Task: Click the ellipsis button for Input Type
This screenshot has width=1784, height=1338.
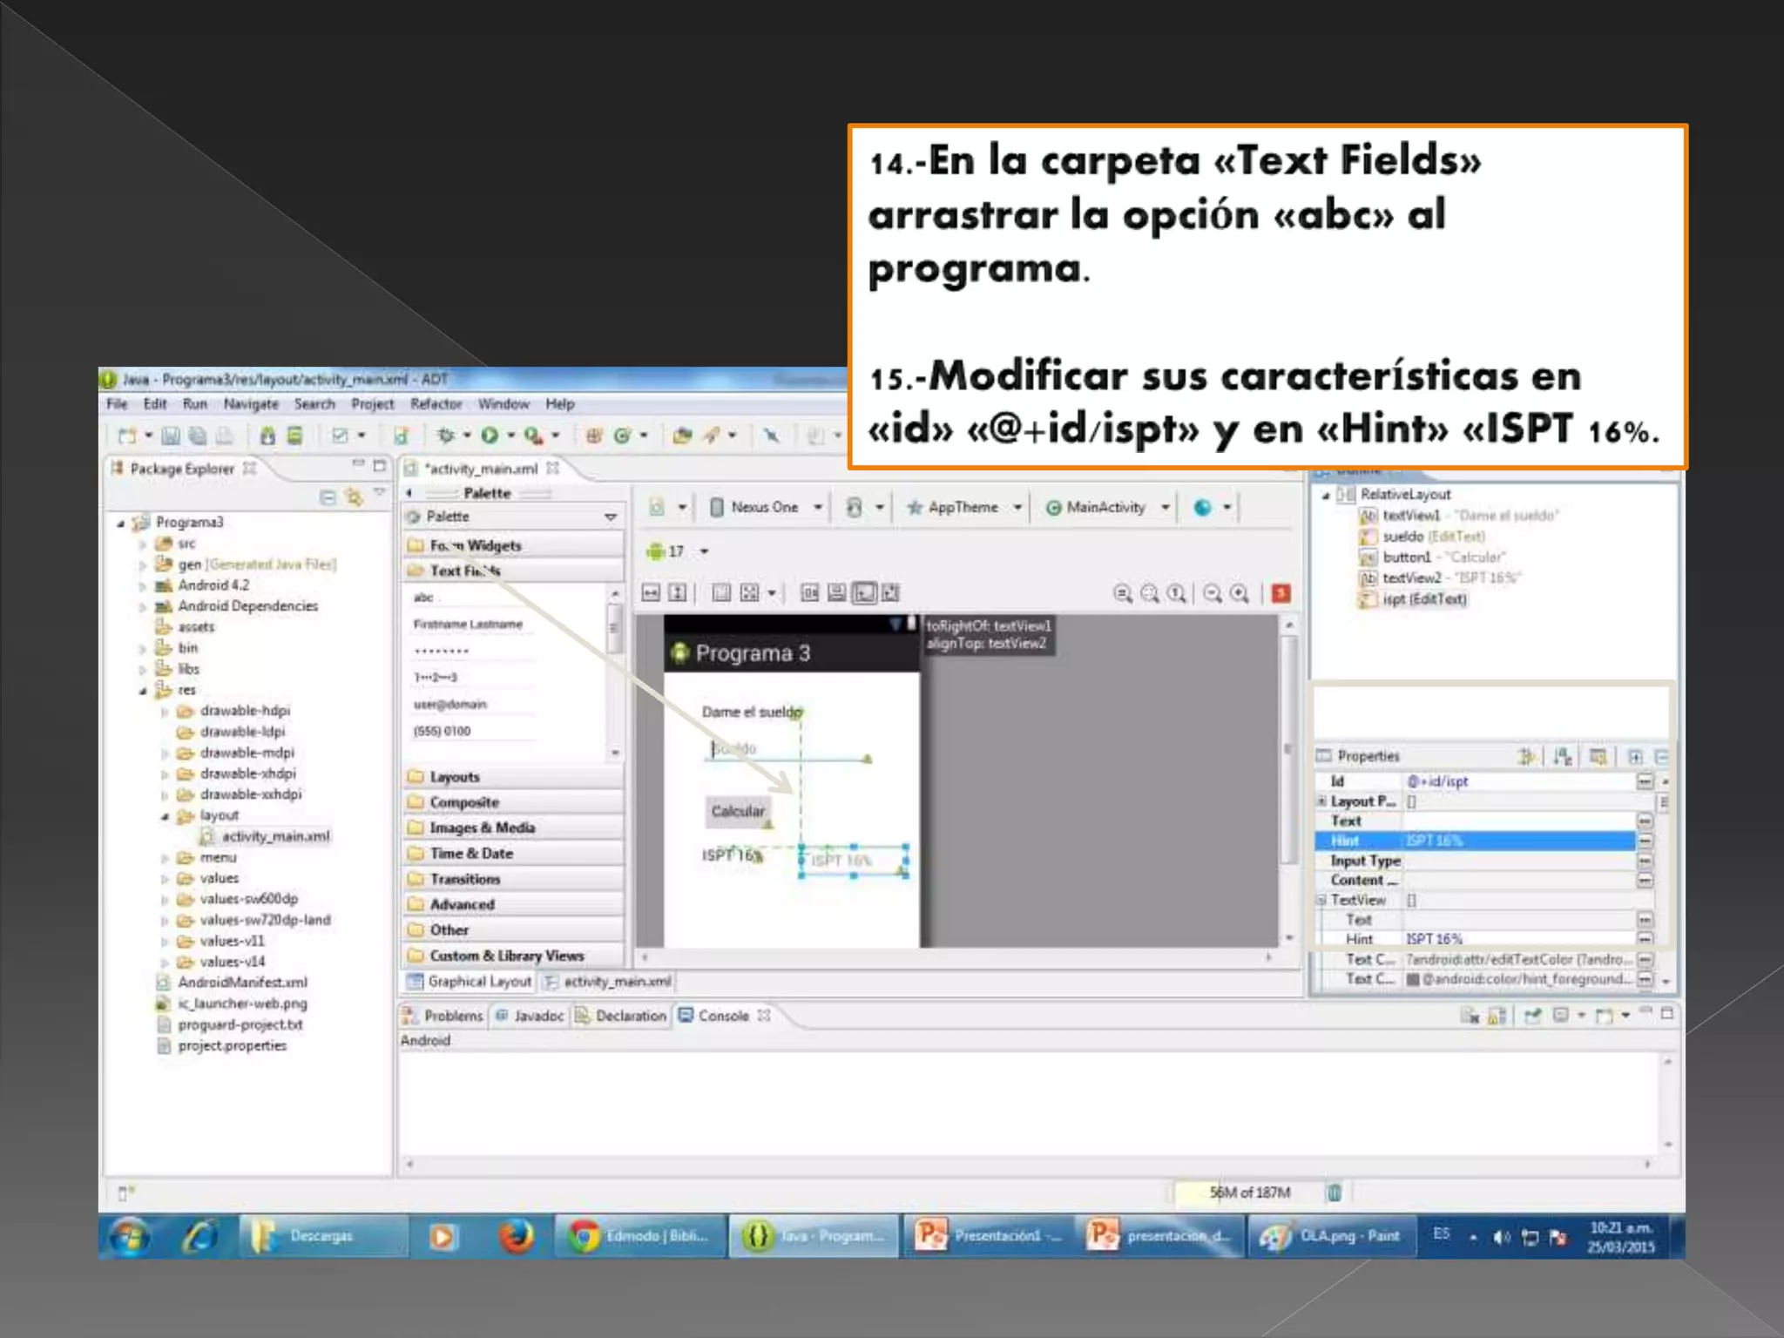Action: click(x=1645, y=862)
